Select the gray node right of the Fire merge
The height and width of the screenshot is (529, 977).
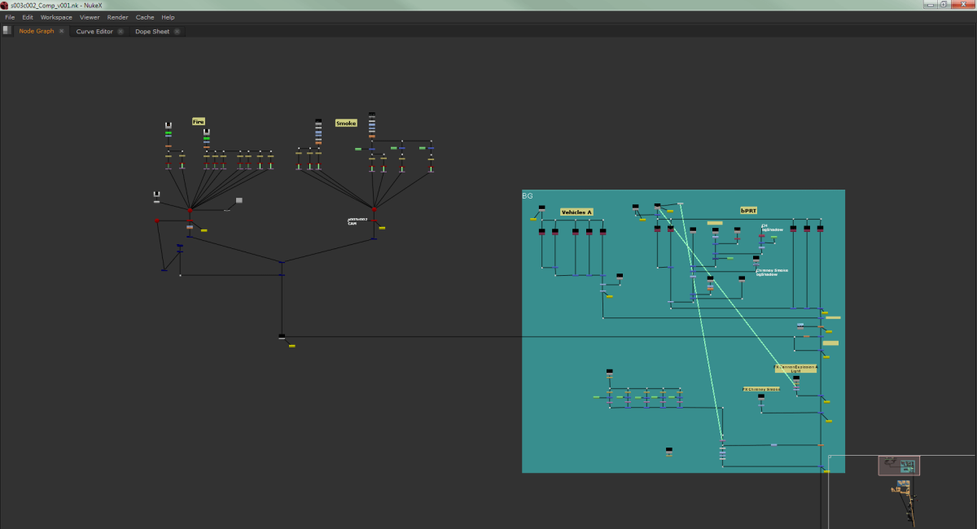coord(239,199)
